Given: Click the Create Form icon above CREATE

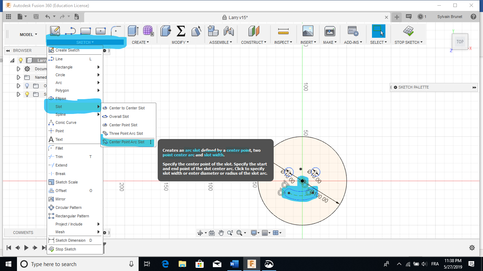Looking at the screenshot, I should 148,31.
